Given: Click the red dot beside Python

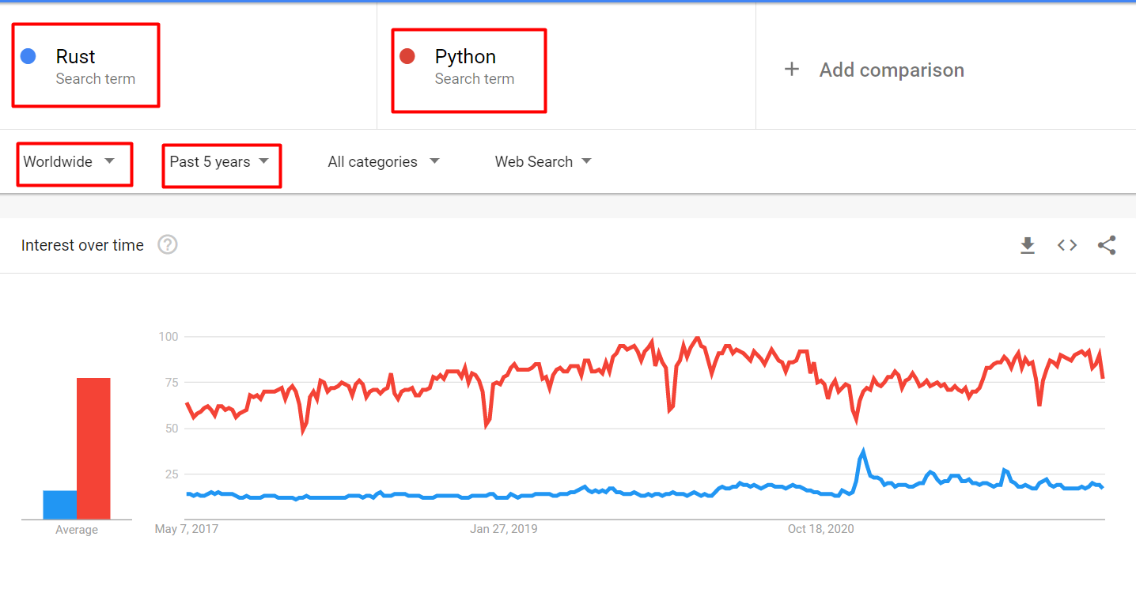Looking at the screenshot, I should pos(407,56).
